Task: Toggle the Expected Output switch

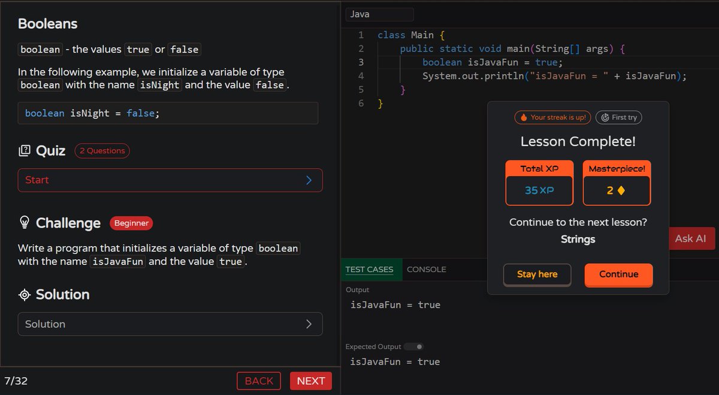Action: tap(413, 347)
